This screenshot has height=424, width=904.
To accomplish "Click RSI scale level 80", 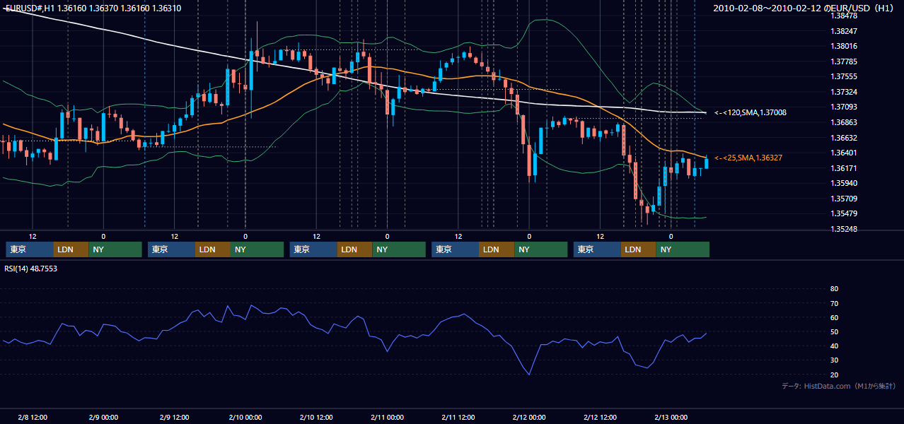I will click(x=834, y=289).
